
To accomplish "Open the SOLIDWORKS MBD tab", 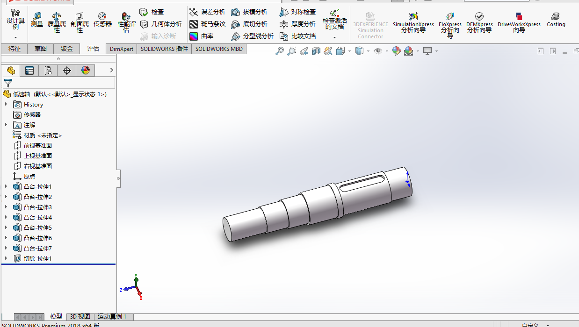I will click(x=219, y=49).
